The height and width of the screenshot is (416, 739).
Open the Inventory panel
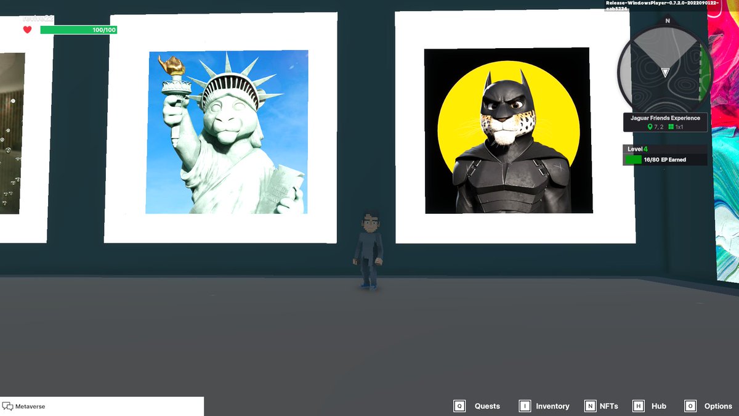[552, 406]
